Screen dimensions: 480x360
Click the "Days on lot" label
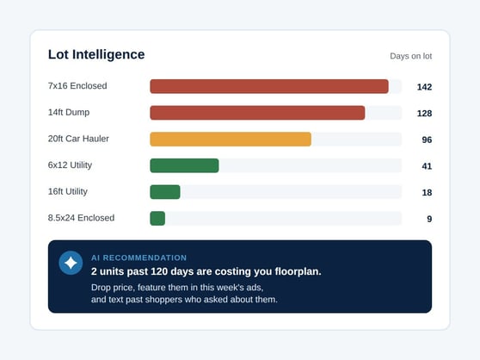tap(411, 56)
